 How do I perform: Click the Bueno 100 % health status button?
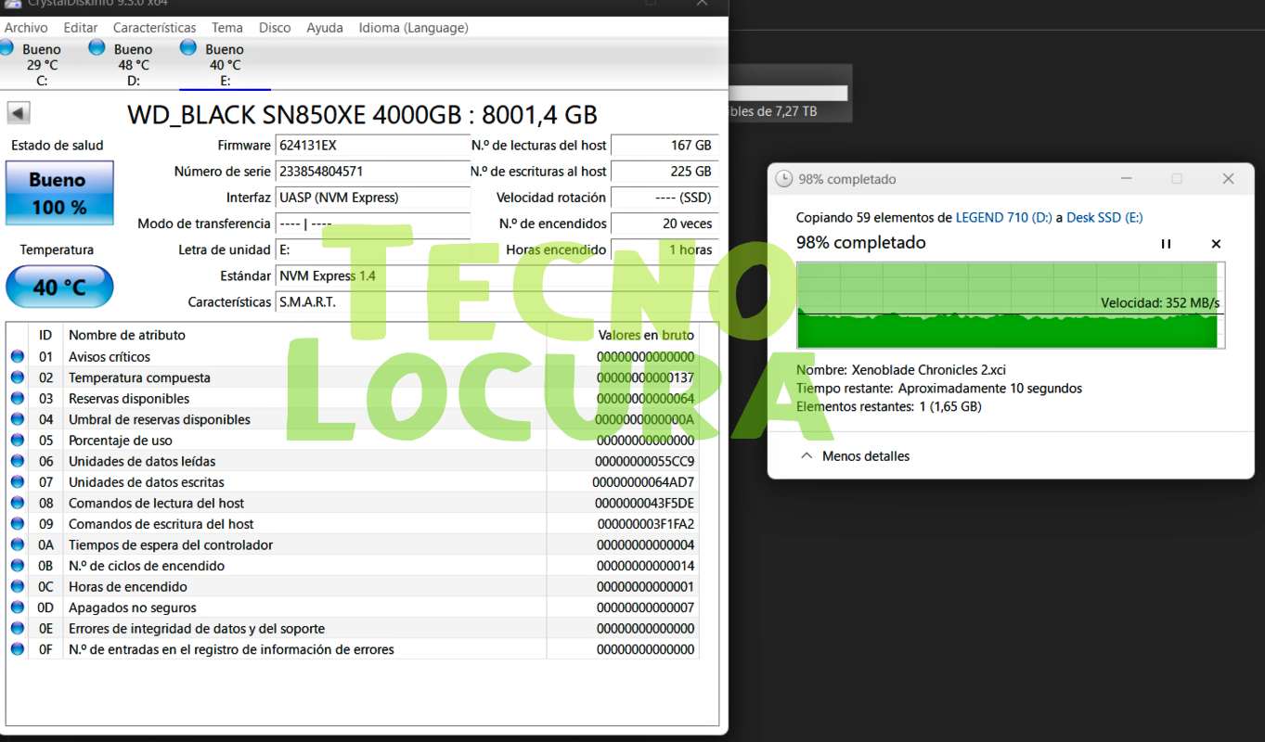(59, 193)
